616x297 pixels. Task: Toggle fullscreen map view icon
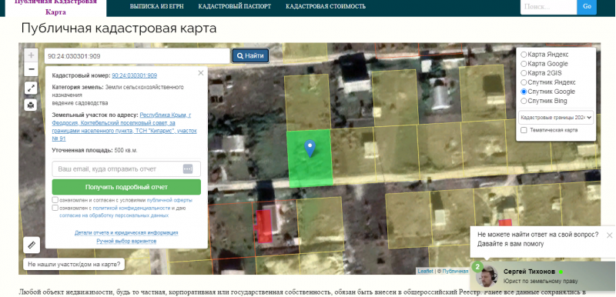pos(31,88)
